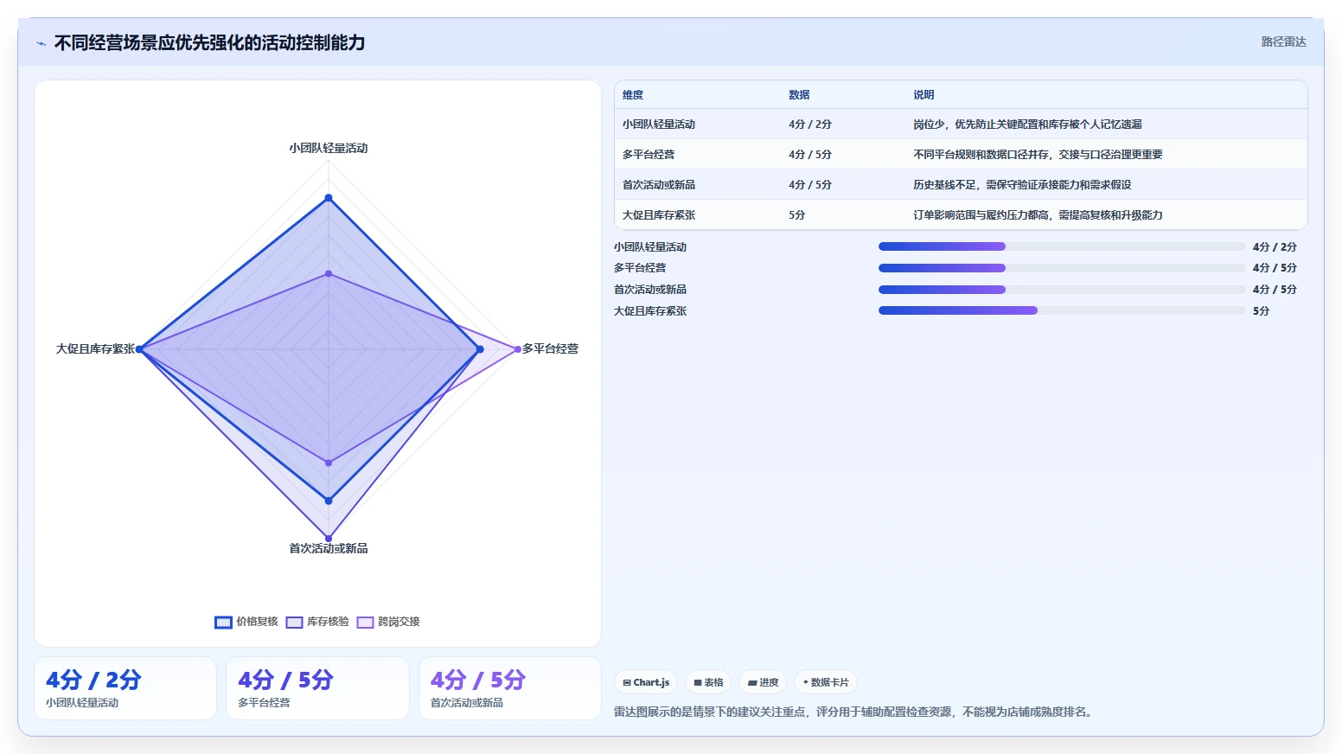Toggle the 价格复核 legend swatch
The width and height of the screenshot is (1342, 754).
tap(223, 622)
